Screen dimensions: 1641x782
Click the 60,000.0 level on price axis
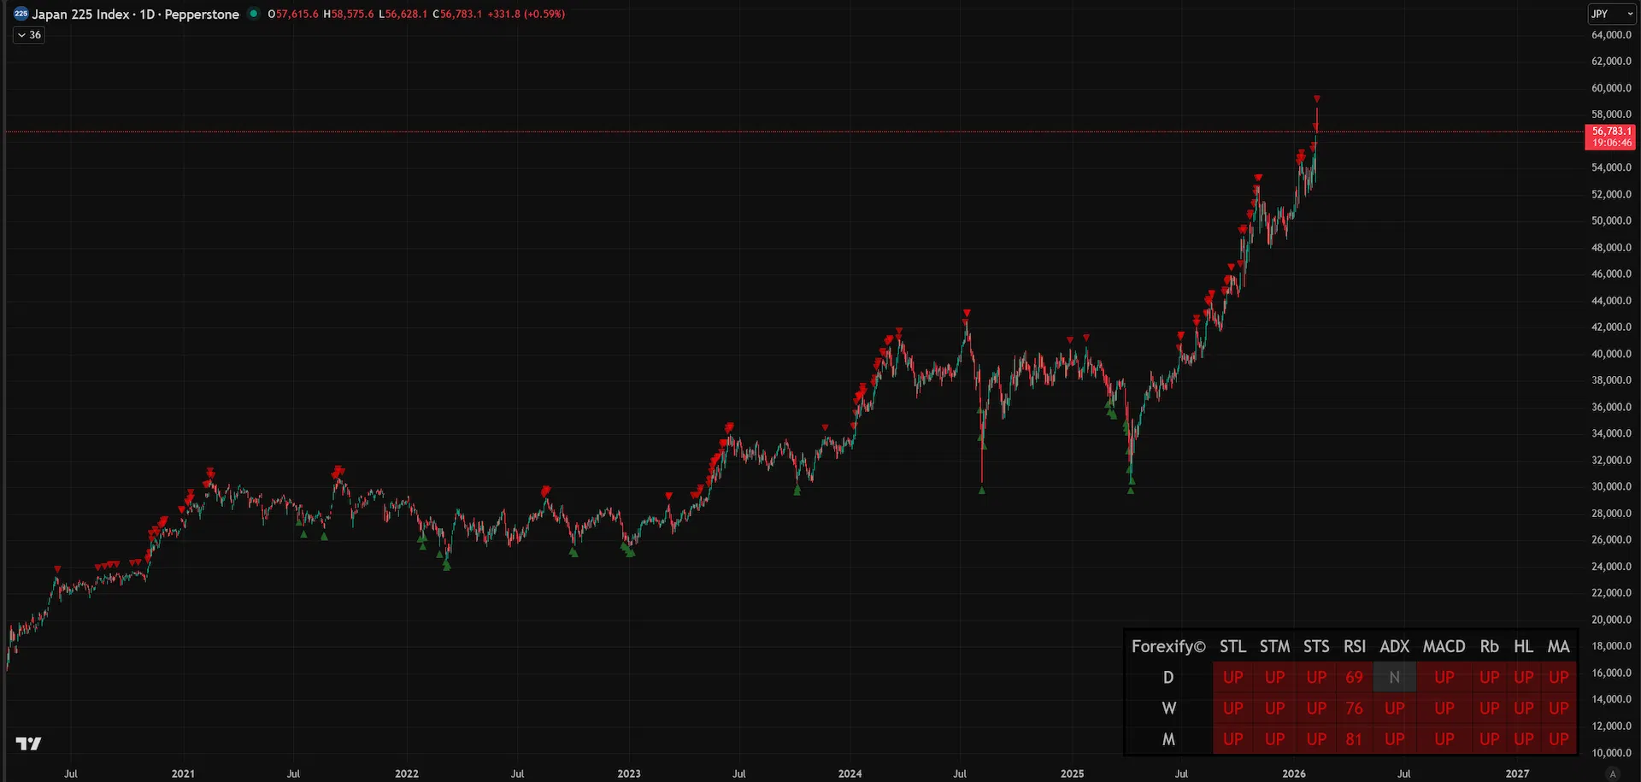pos(1611,88)
